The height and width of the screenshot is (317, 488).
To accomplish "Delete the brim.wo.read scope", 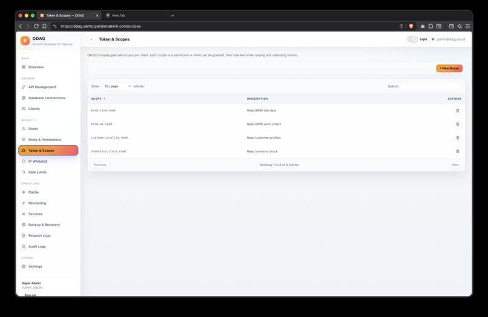I will (458, 124).
